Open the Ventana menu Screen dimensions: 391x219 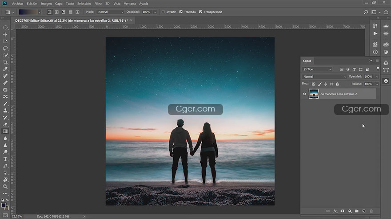[130, 4]
